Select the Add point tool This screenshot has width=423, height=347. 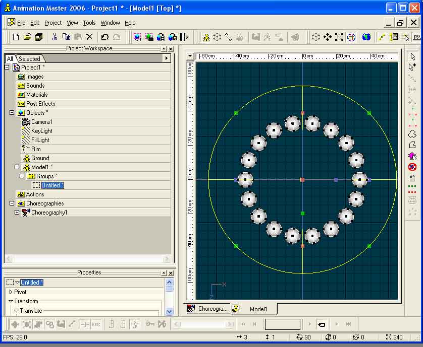(412, 67)
